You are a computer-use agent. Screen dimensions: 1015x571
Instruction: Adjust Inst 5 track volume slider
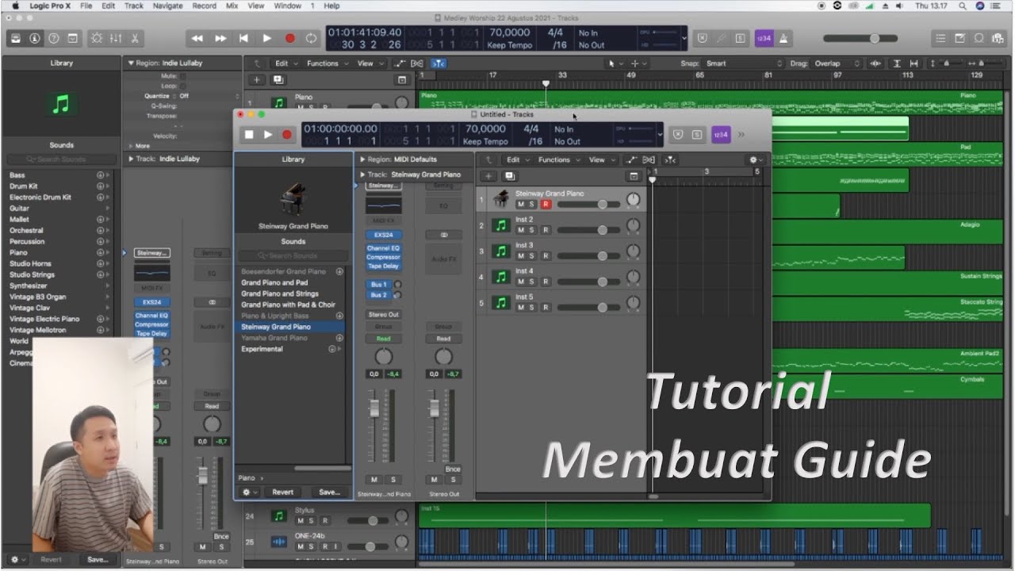589,308
